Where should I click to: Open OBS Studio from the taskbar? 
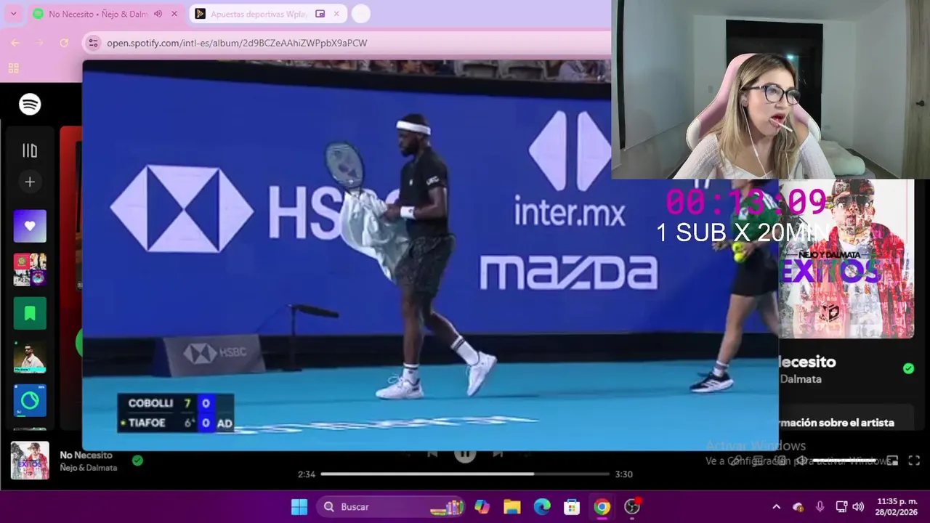point(632,507)
